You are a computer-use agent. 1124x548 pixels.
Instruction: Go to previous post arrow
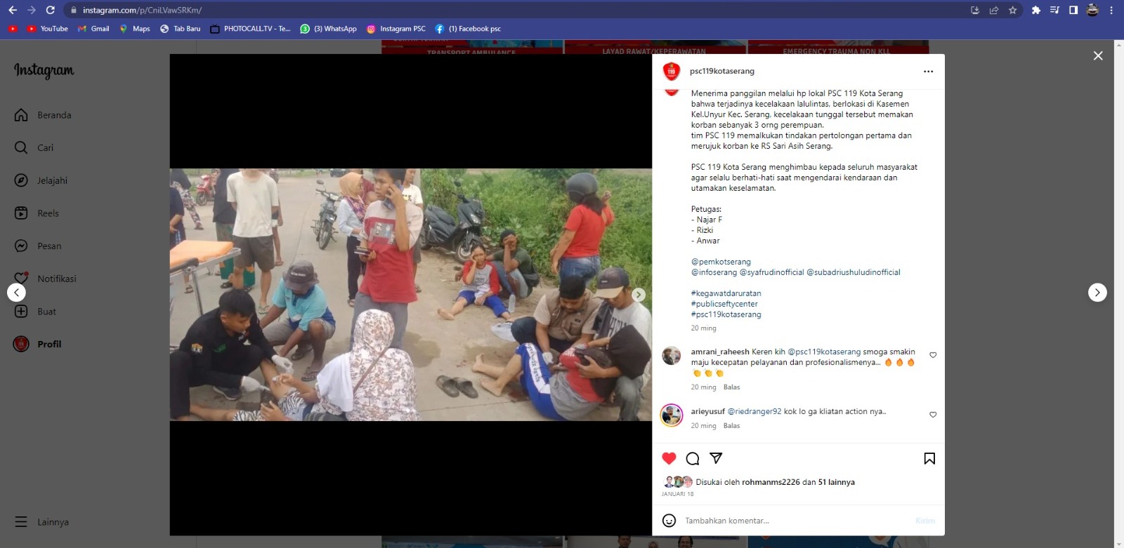[16, 293]
